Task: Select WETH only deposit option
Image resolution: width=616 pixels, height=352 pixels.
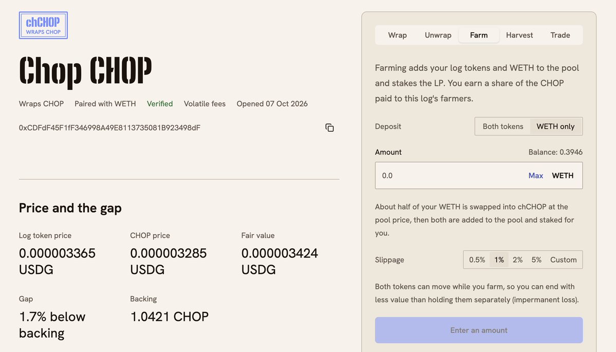Action: coord(555,126)
